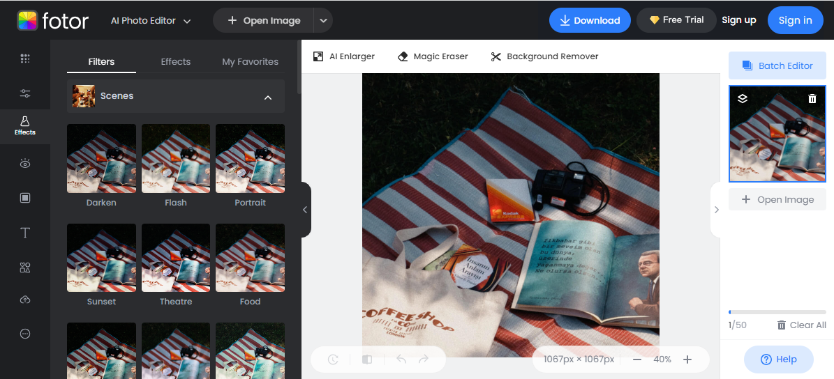Expand the right panel arrow

coord(717,210)
